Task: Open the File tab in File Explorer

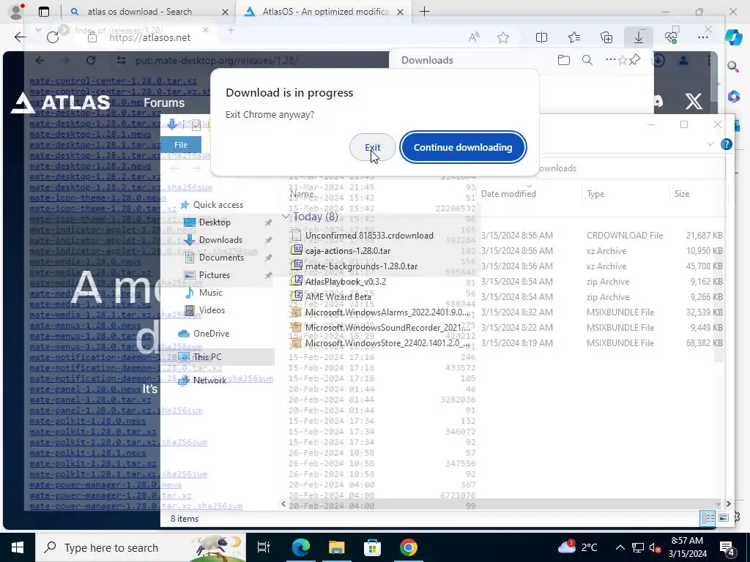Action: tap(181, 145)
